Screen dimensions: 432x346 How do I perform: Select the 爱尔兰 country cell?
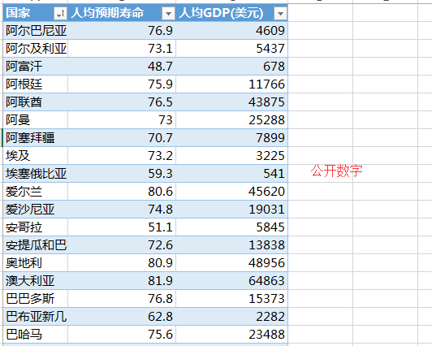coord(35,192)
